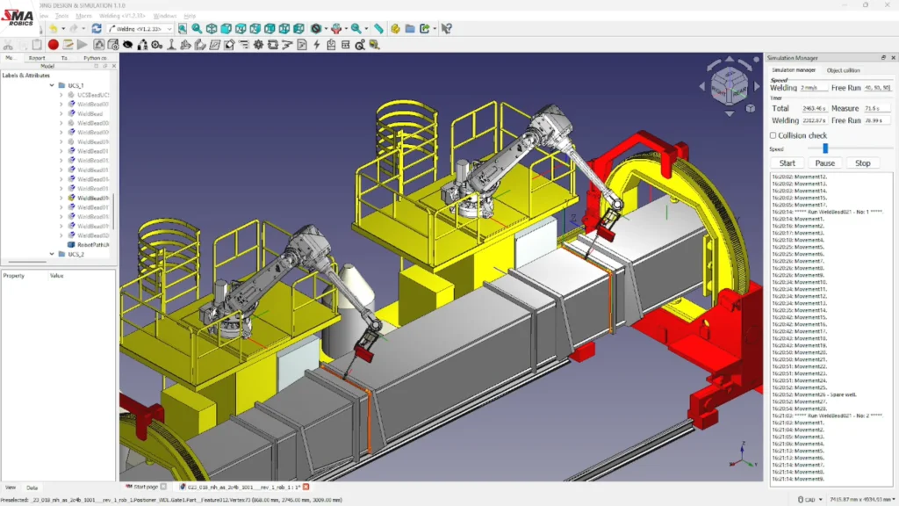Screen dimensions: 899x506
Task: Open the Windows menu
Action: [164, 16]
